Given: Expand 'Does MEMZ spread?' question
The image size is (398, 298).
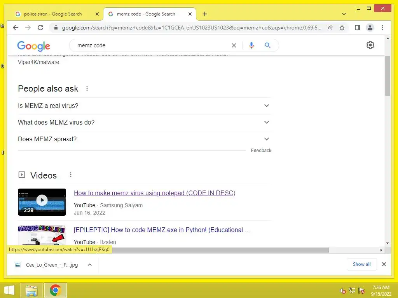Looking at the screenshot, I should pyautogui.click(x=144, y=139).
